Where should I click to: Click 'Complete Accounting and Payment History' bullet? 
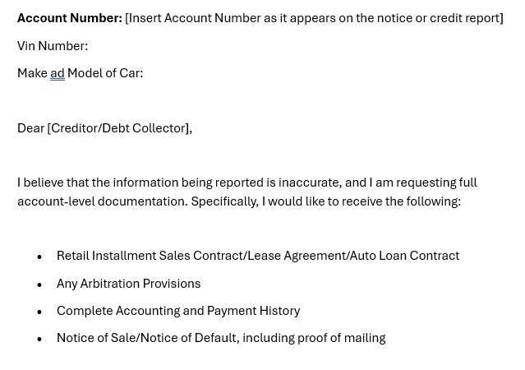(x=178, y=311)
